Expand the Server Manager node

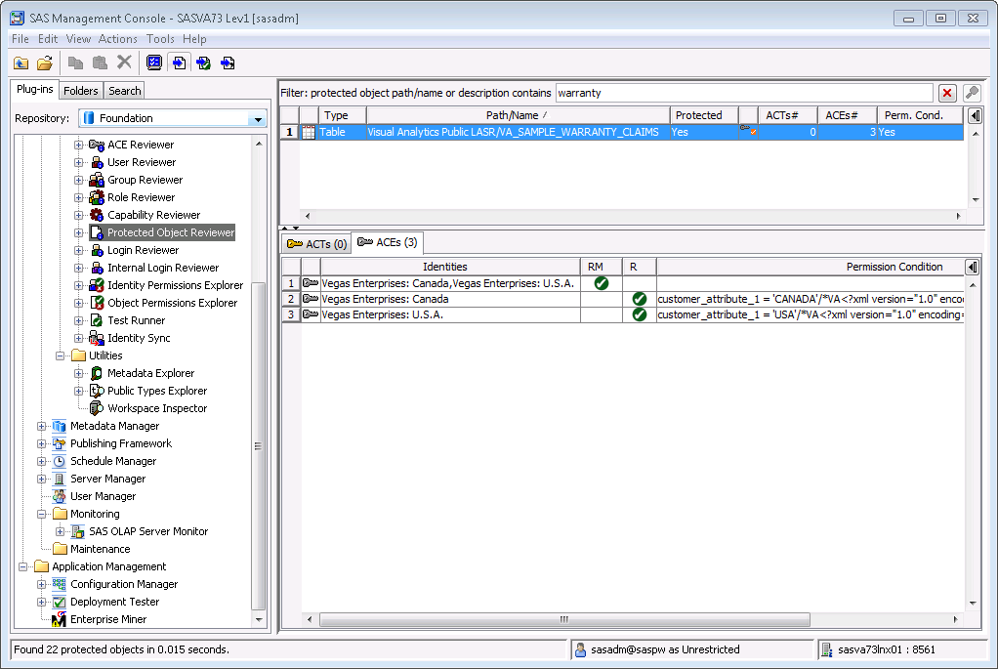click(41, 479)
